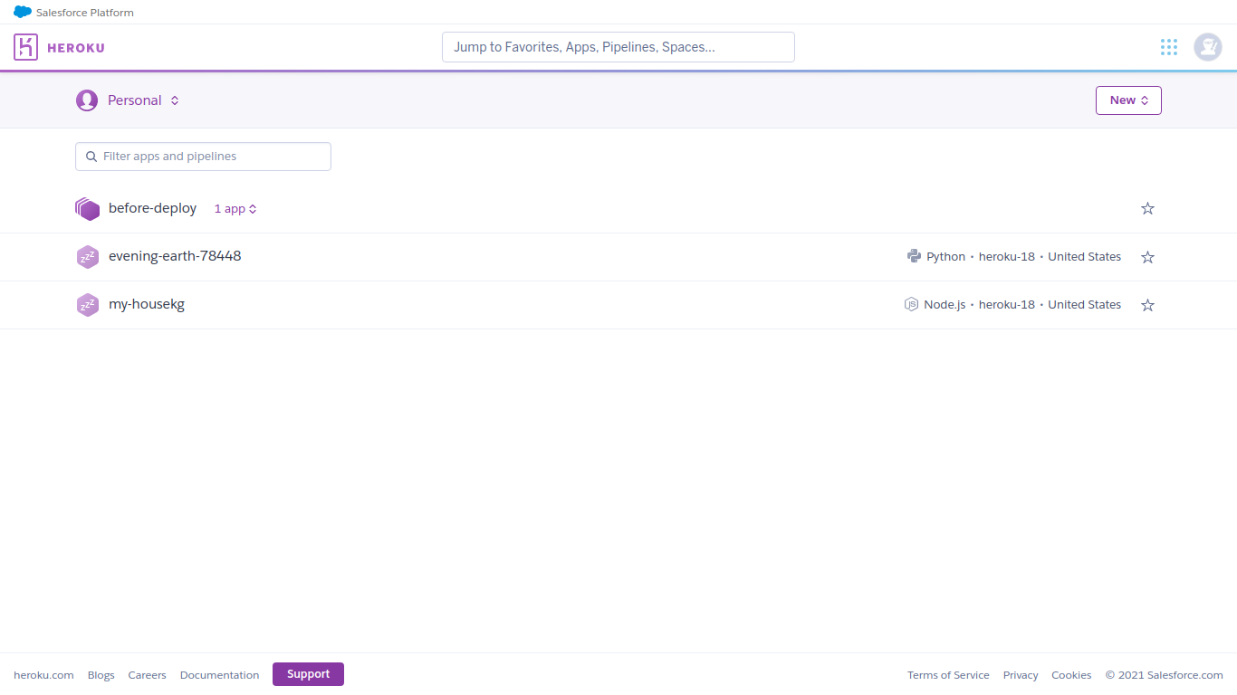Image resolution: width=1237 pixels, height=695 pixels.
Task: Click the Personal account avatar icon
Action: pyautogui.click(x=87, y=100)
